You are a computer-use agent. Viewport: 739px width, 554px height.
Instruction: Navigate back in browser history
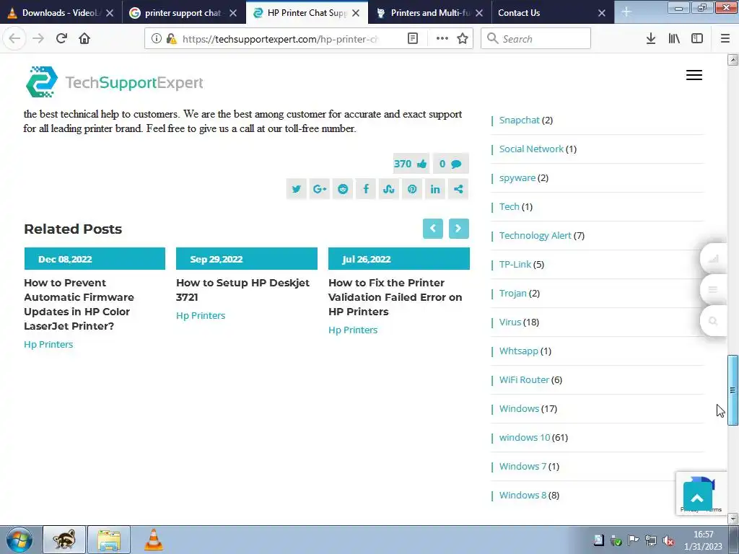point(14,38)
